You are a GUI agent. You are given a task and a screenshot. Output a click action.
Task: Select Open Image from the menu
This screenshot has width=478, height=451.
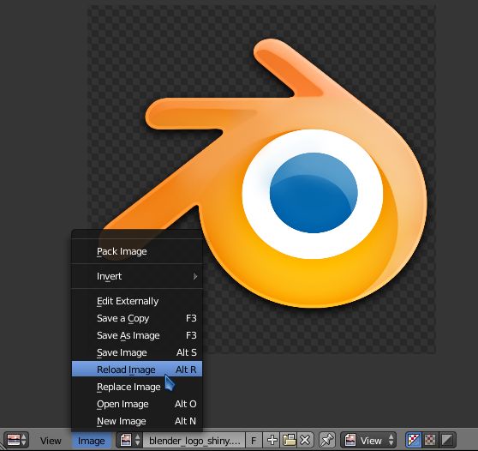(x=137, y=404)
